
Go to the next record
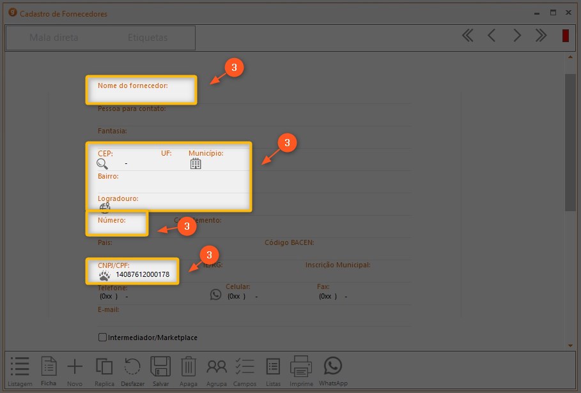517,36
